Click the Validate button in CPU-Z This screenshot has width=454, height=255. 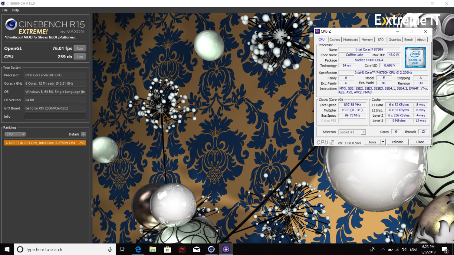coord(397,142)
